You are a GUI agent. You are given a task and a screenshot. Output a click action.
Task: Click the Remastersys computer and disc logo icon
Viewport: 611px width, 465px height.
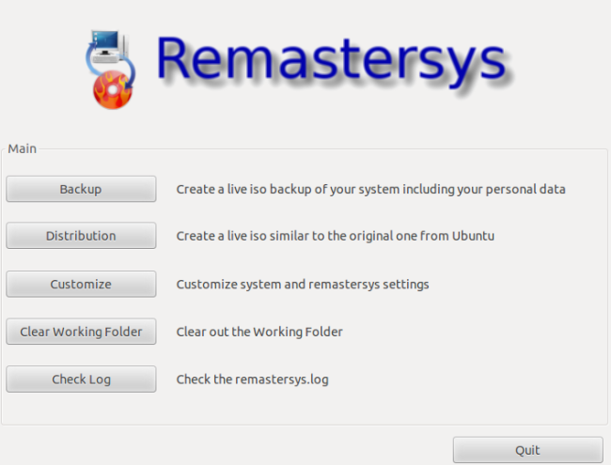[x=111, y=70]
